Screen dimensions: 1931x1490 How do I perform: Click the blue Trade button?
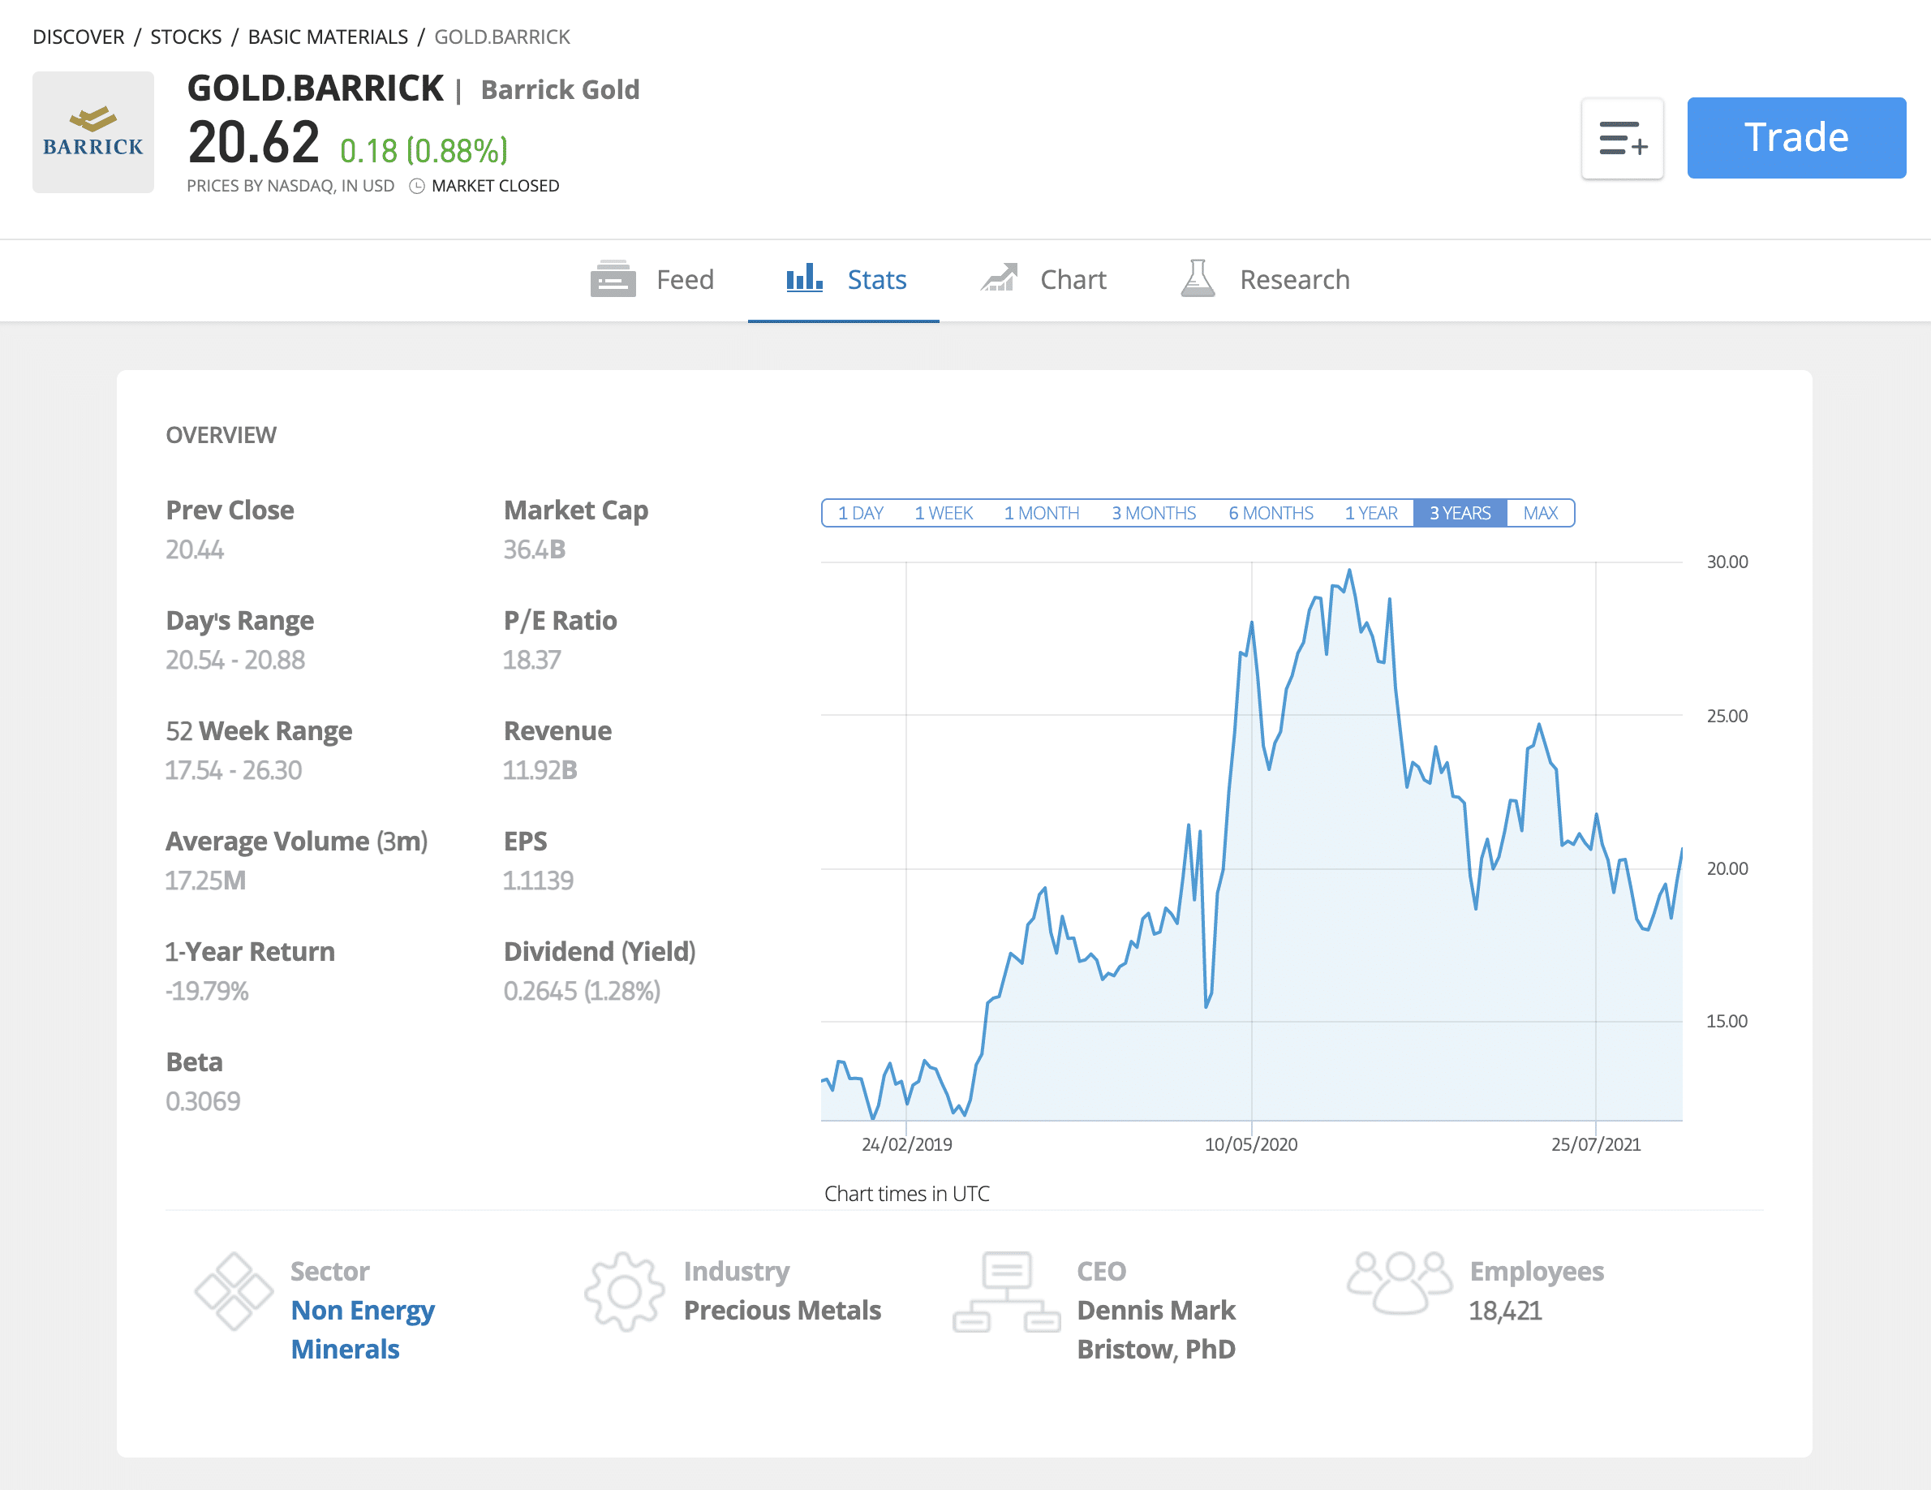tap(1796, 138)
